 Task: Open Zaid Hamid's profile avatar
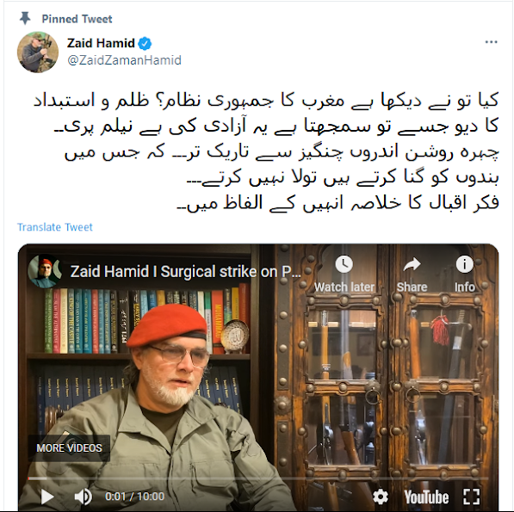click(38, 52)
